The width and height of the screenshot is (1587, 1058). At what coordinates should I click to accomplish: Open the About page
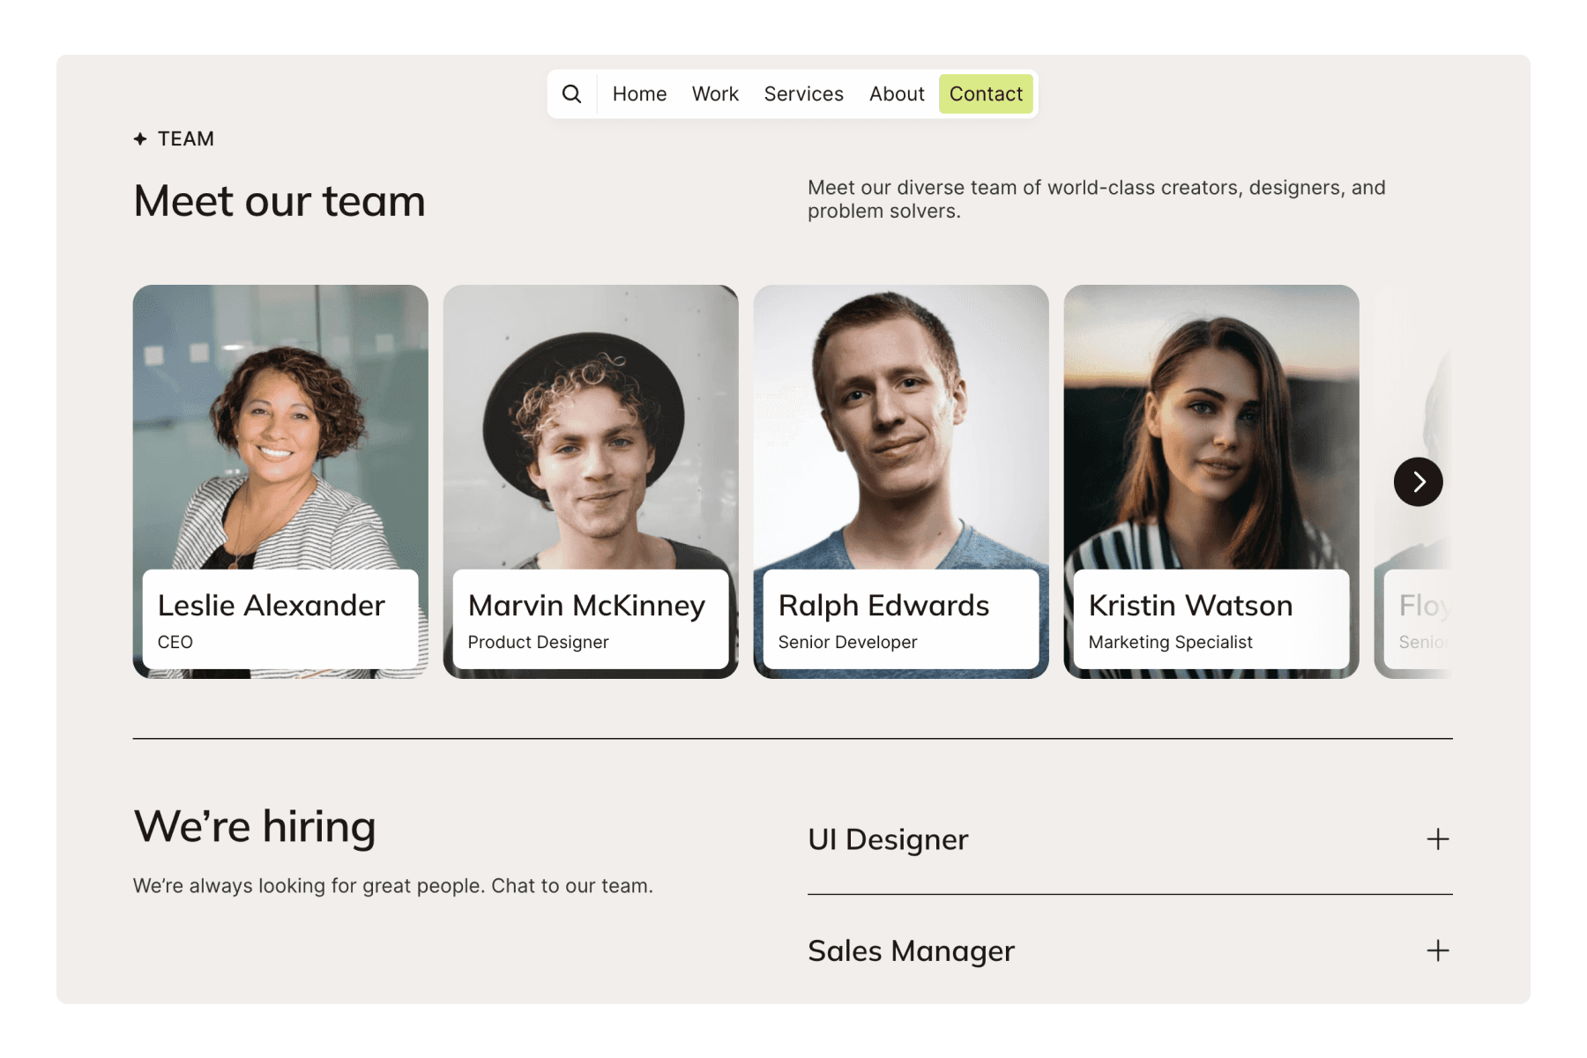click(x=897, y=93)
